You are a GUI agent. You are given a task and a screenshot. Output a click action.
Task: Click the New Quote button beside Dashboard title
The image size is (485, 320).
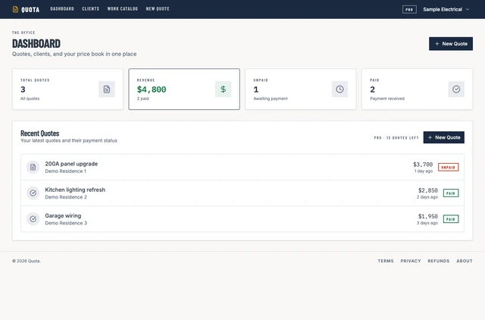pos(451,44)
